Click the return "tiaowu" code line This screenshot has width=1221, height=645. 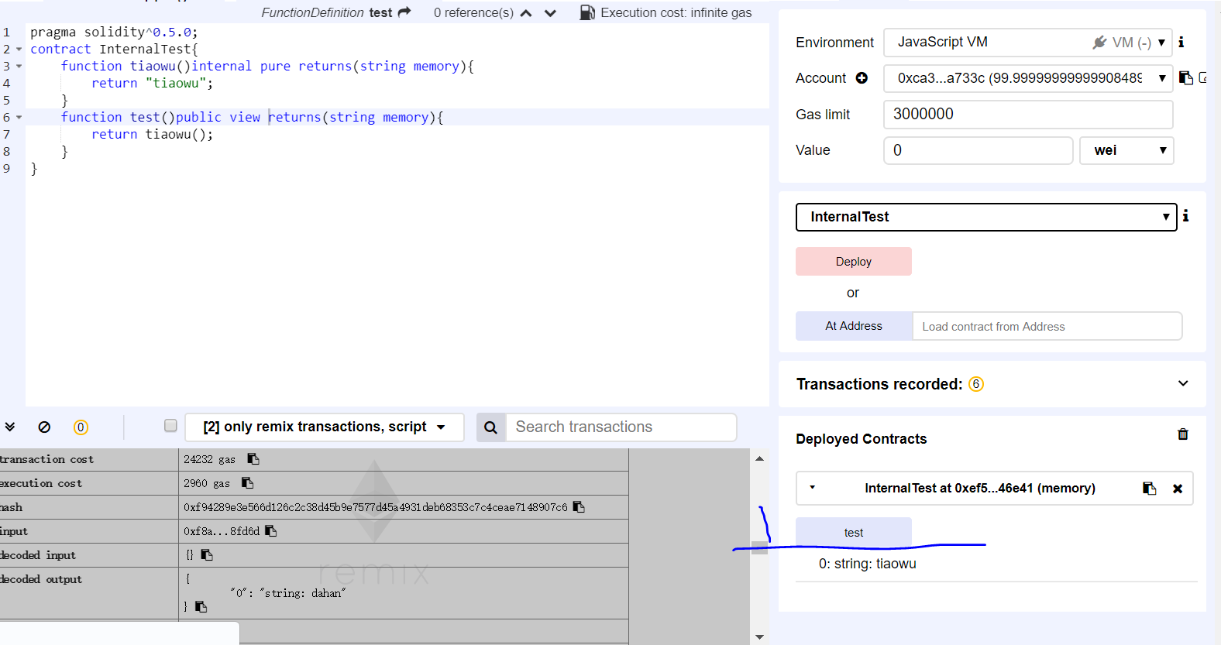[x=152, y=84]
